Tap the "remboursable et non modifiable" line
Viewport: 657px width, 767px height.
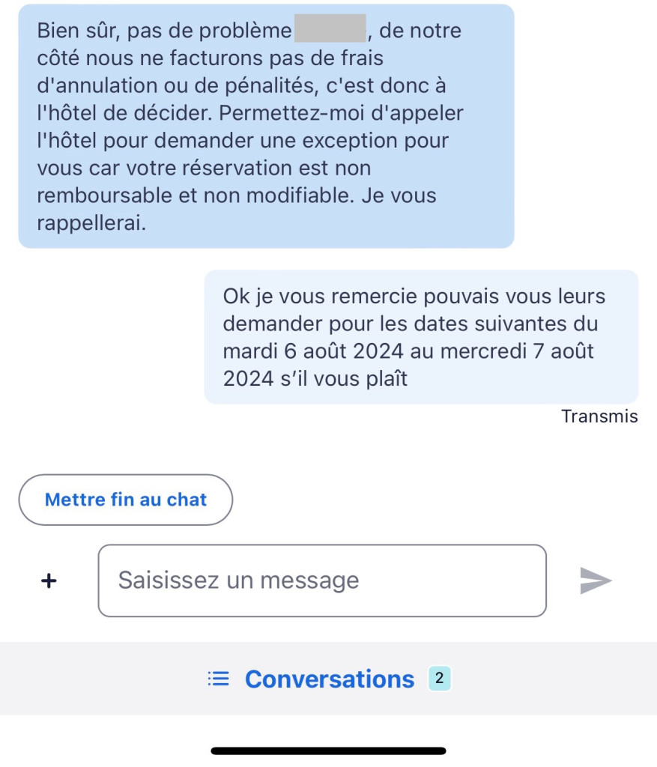tap(194, 195)
